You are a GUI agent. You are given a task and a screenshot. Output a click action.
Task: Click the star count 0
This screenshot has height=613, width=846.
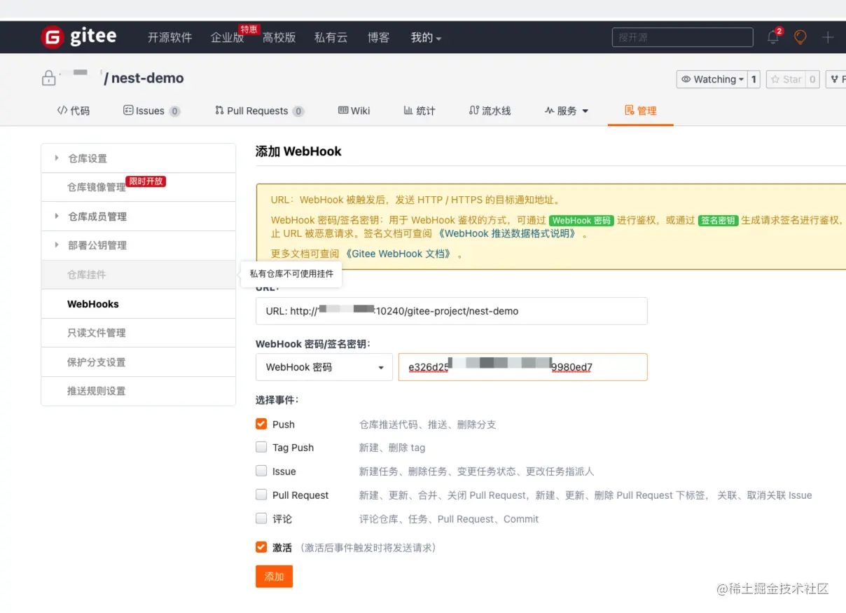(x=812, y=79)
